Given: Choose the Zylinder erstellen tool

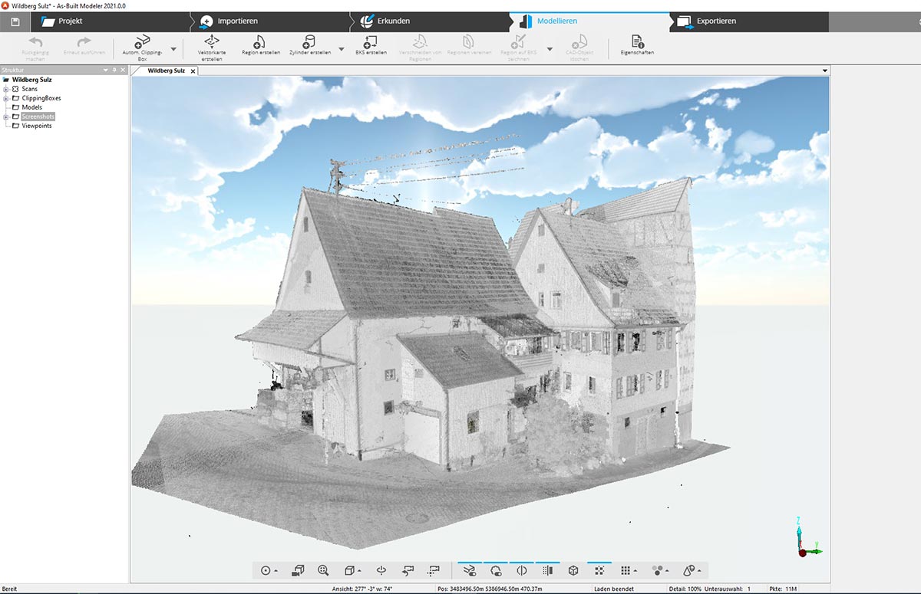Looking at the screenshot, I should [309, 46].
